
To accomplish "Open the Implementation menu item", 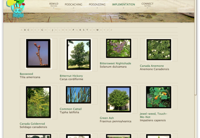I will click(x=123, y=5).
